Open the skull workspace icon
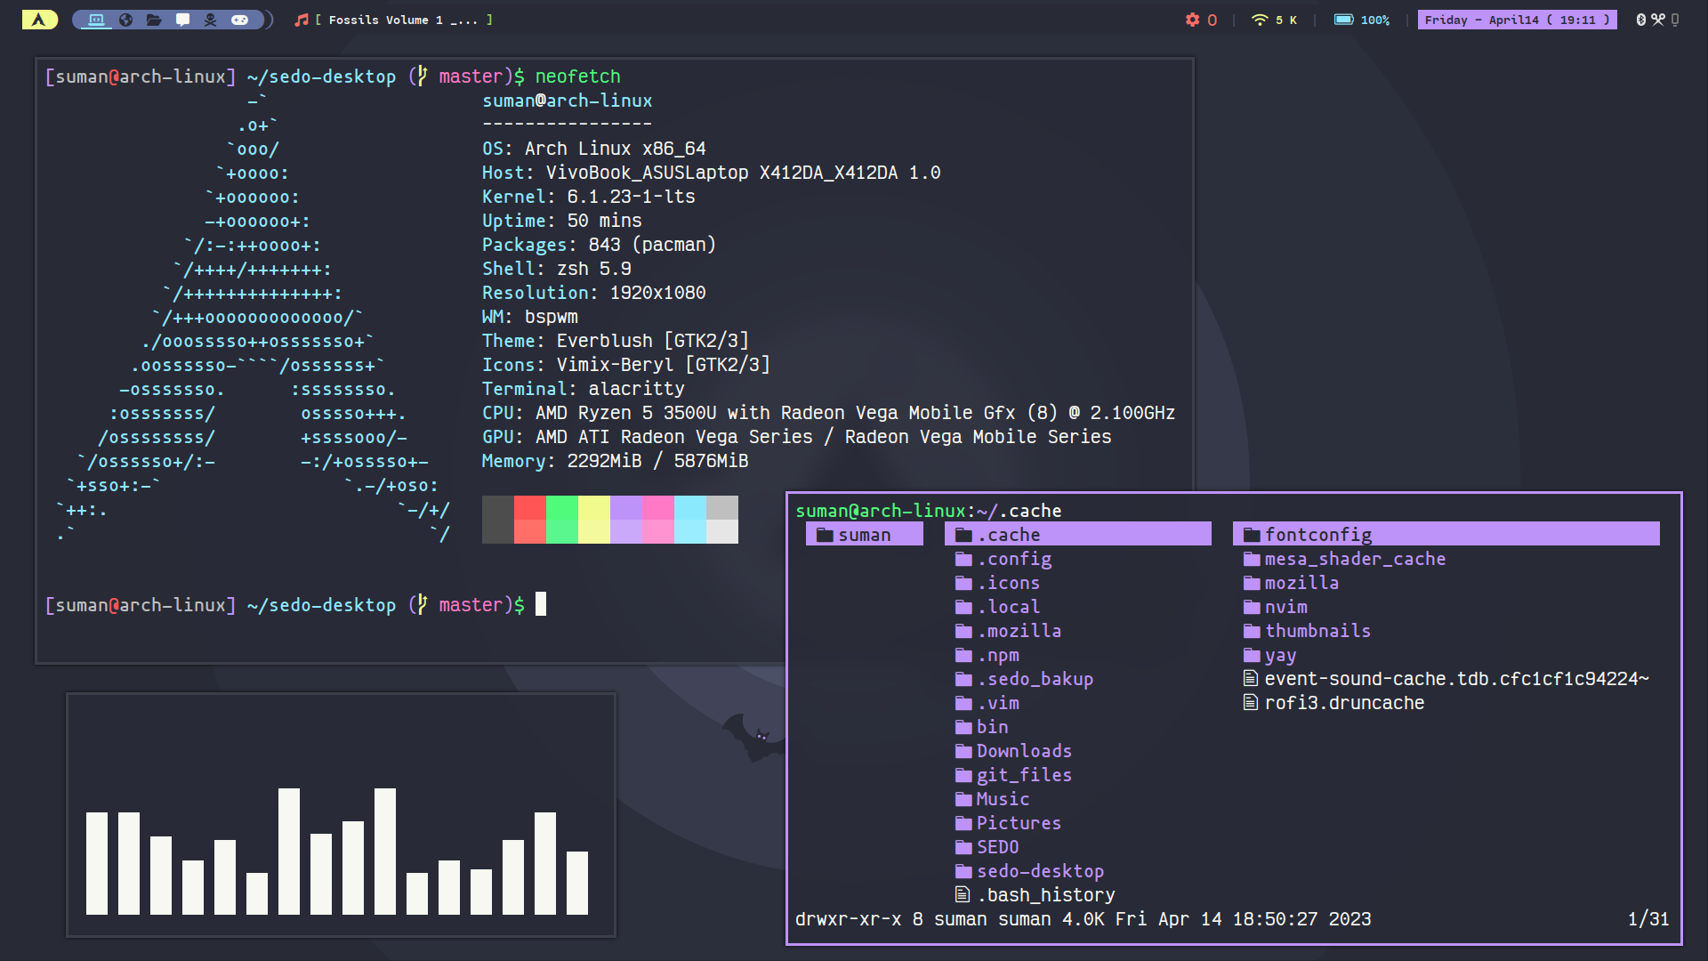Screen dimensions: 1708x961 tap(211, 20)
